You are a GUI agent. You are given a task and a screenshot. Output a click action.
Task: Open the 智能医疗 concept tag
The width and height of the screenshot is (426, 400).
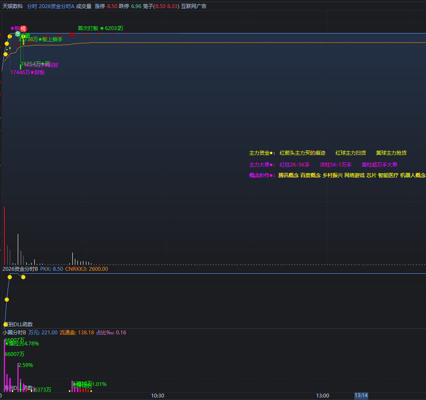(388, 175)
